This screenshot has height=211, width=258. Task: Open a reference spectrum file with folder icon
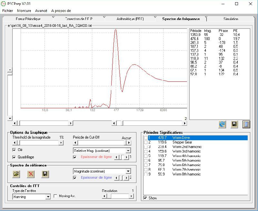16,174
